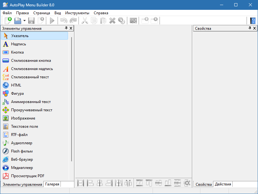Click the Run preview play icon
Screen dimensions: 258x194
pyautogui.click(x=52, y=21)
